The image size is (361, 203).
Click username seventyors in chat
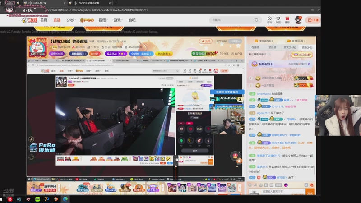pyautogui.click(x=264, y=94)
